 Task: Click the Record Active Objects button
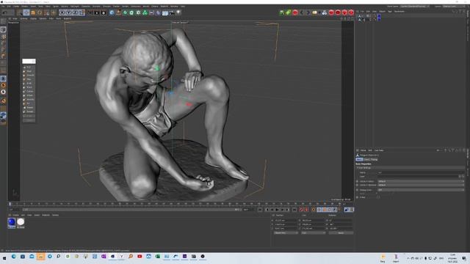(302, 210)
